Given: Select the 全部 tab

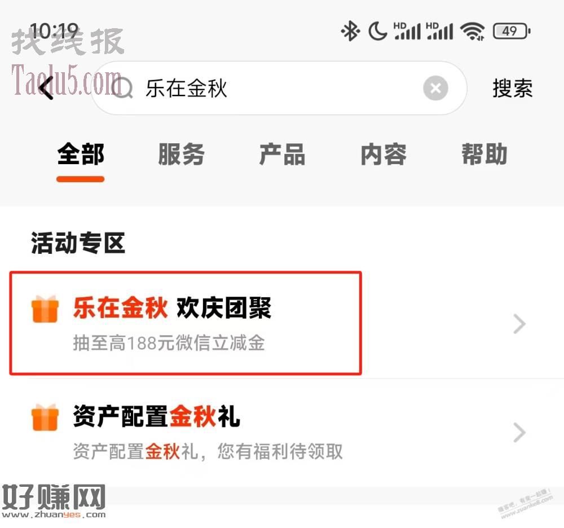Looking at the screenshot, I should coord(81,155).
